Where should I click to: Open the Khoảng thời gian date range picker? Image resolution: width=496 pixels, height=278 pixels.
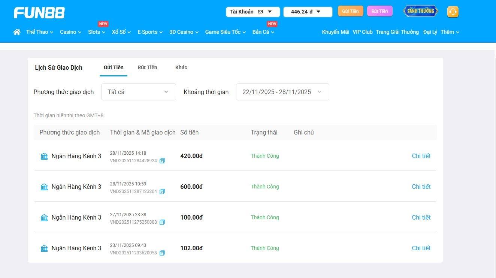click(282, 92)
